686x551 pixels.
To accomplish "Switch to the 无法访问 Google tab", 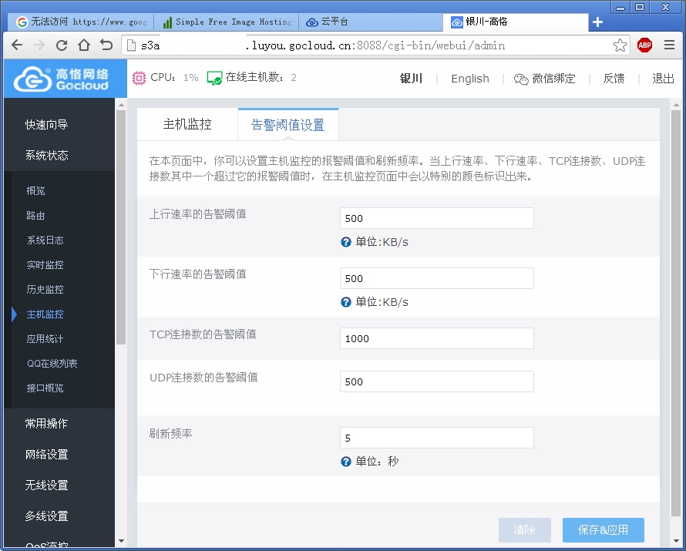I will (x=82, y=22).
